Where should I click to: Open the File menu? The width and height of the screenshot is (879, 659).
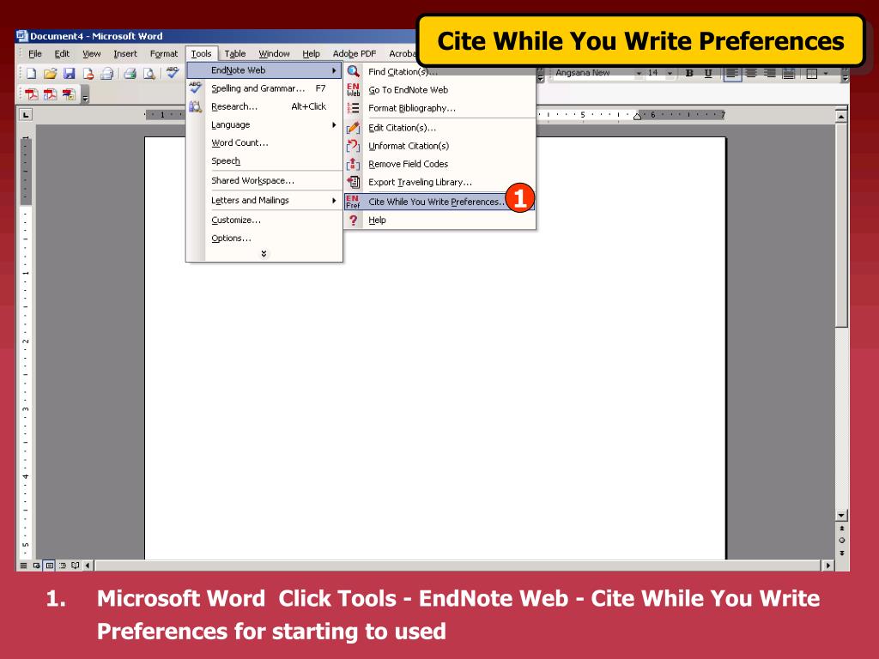pos(34,54)
